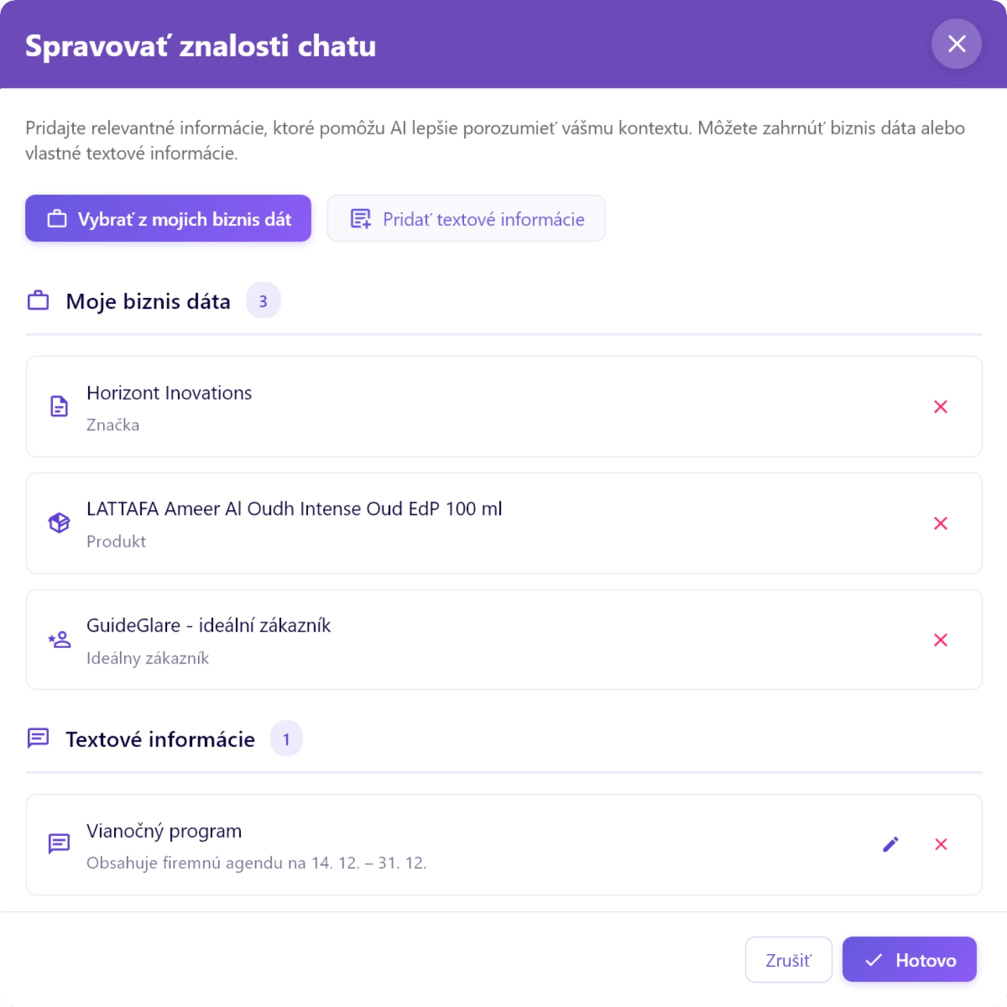Delete the LATTAFA Ameer Al Oudh item
The width and height of the screenshot is (1007, 1007).
941,522
